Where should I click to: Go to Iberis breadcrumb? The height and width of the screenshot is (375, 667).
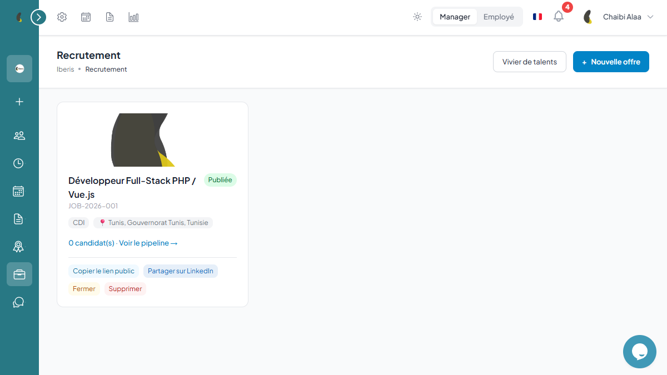point(65,69)
